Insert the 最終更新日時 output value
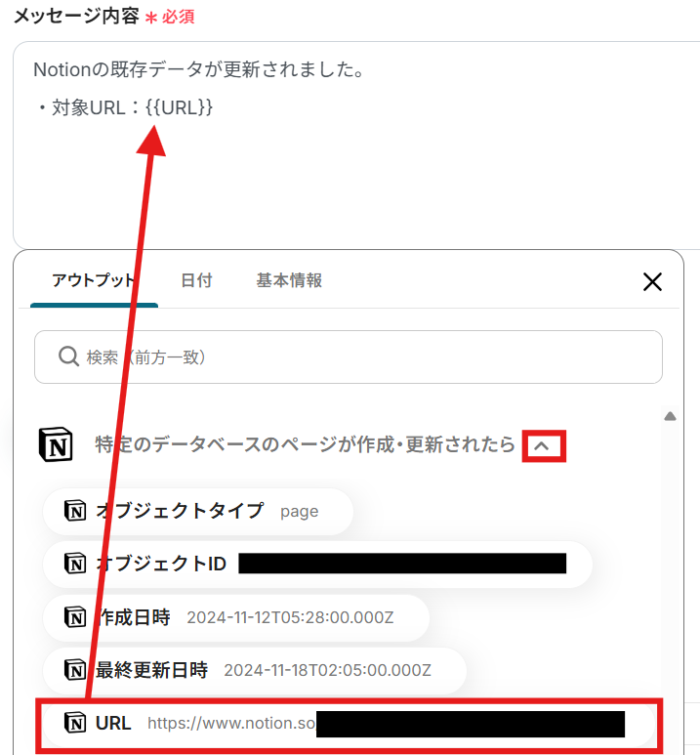This screenshot has width=700, height=755. [x=255, y=670]
